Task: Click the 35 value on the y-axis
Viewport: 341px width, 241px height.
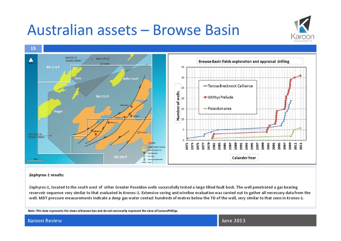Action: (x=183, y=67)
